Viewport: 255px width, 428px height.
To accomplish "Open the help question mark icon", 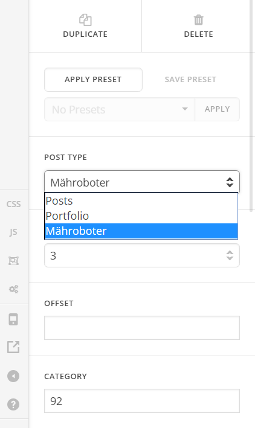I will [13, 404].
